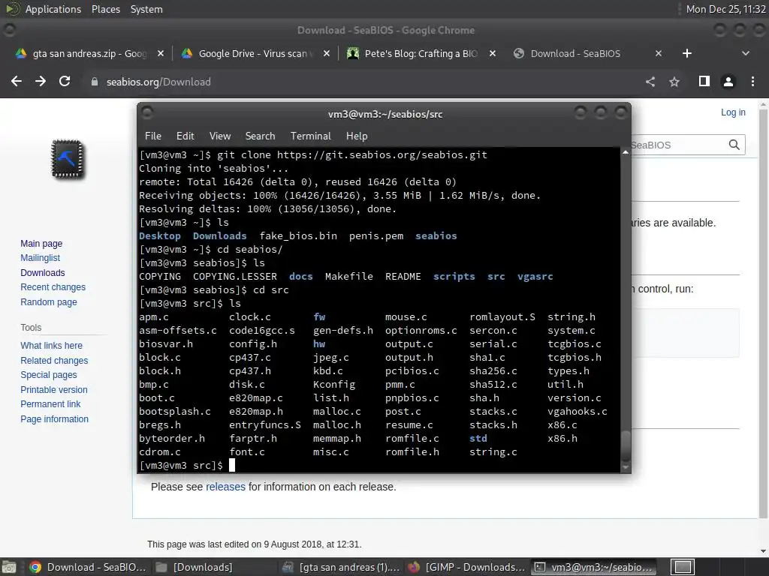Click Chrome window menu icon in title bar
The image size is (769, 576).
(9, 30)
